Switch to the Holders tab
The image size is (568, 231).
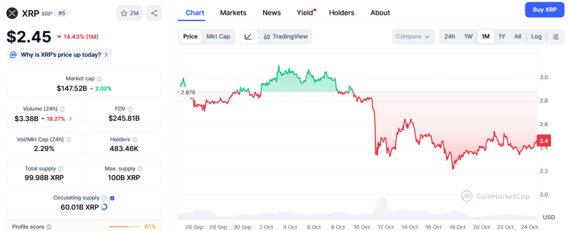tap(342, 13)
